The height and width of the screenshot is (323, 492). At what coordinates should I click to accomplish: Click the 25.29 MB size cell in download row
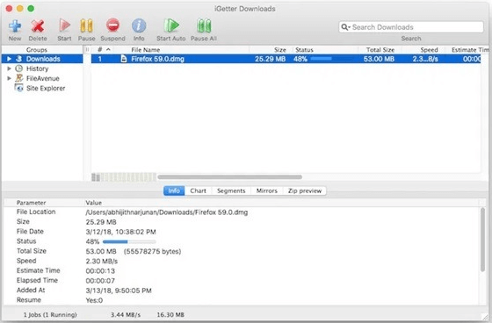click(x=271, y=59)
